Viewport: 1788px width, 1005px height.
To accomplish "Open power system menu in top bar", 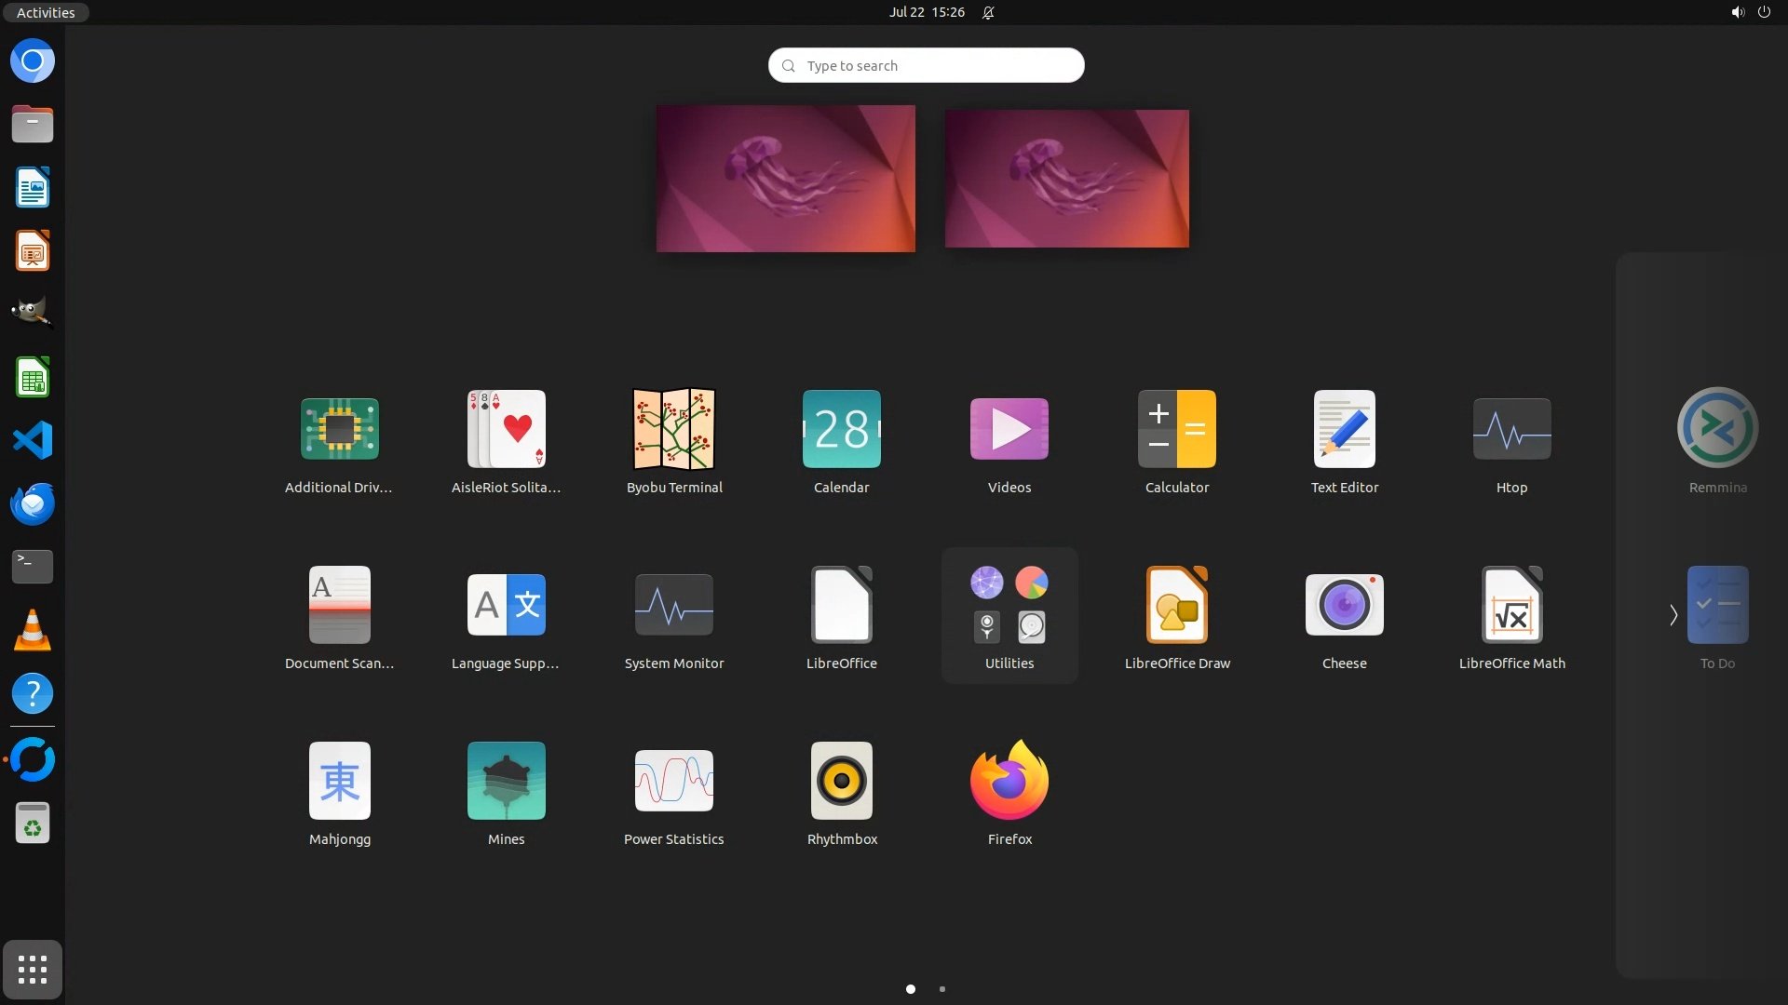I will pos(1764,12).
